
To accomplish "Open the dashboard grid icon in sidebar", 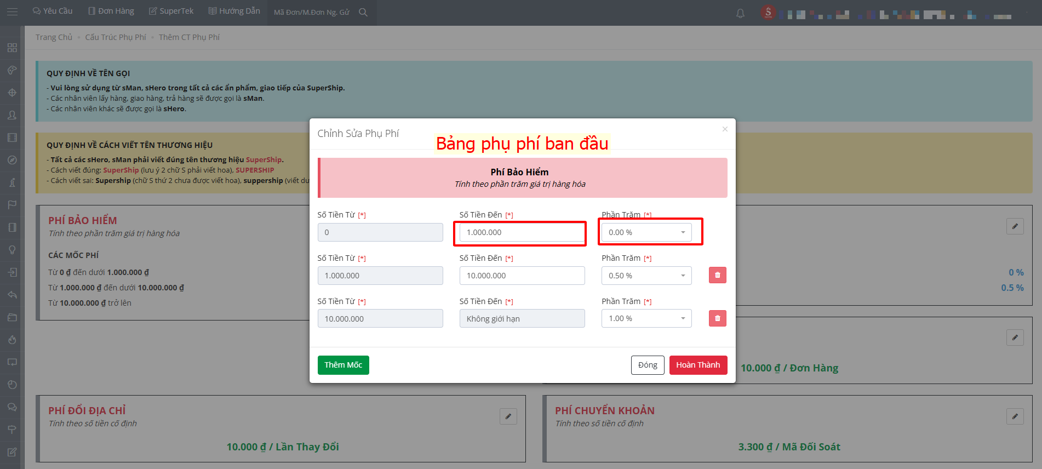I will coord(12,48).
